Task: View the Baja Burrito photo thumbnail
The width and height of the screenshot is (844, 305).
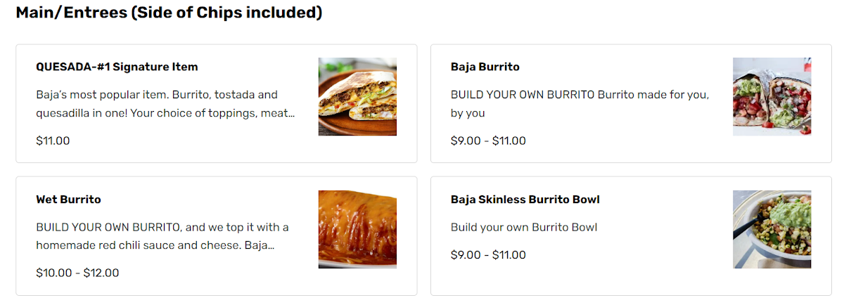Action: [772, 96]
